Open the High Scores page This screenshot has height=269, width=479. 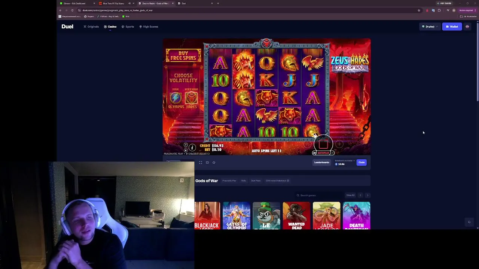point(149,27)
